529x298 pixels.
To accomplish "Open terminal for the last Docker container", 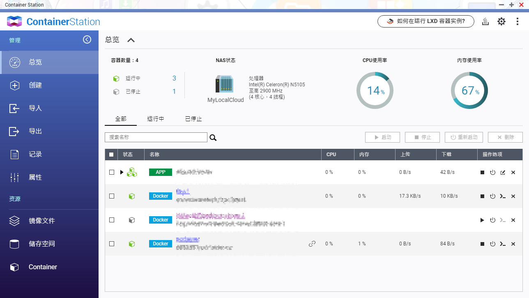I will pos(502,244).
